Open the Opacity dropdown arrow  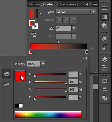43,64
